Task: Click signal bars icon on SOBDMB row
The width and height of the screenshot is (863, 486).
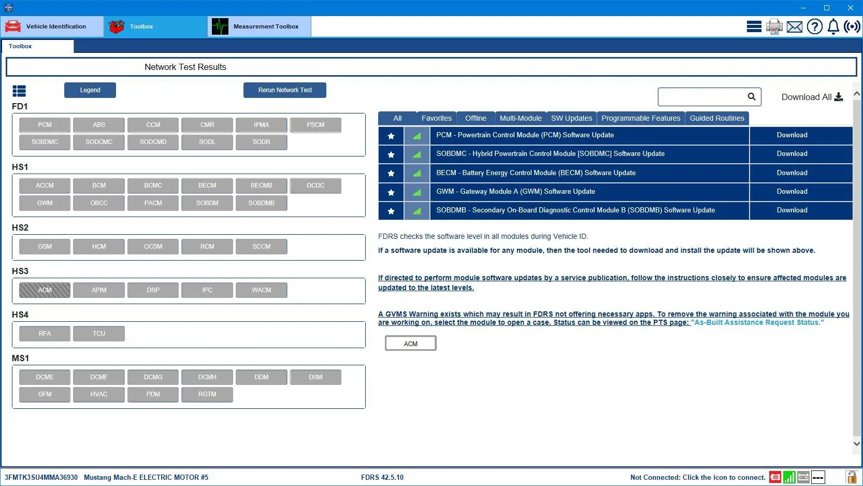Action: 417,211
